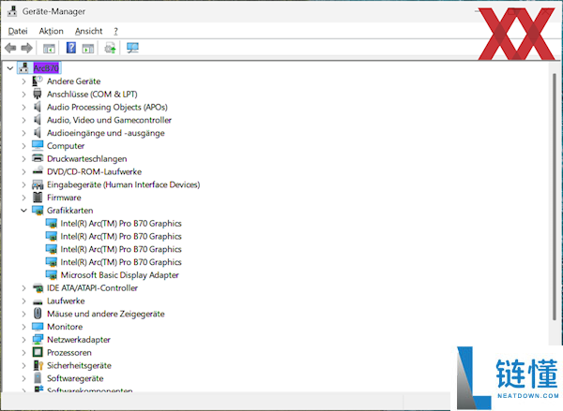563x411 pixels.
Task: Select the root computer name label
Action: [46, 68]
